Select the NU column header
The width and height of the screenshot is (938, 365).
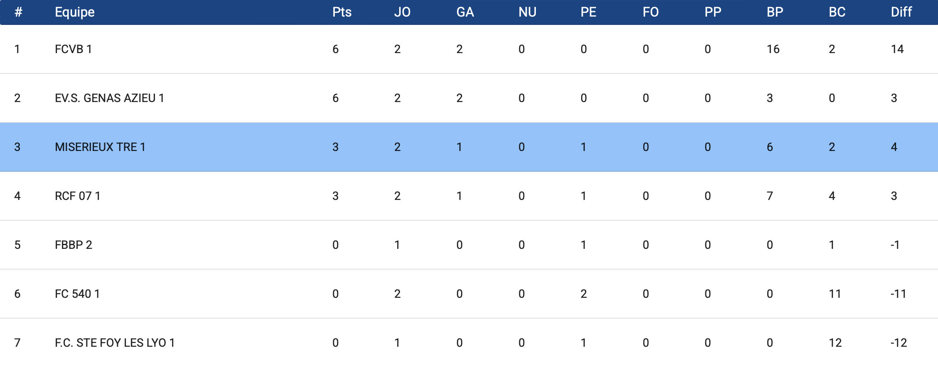point(527,12)
